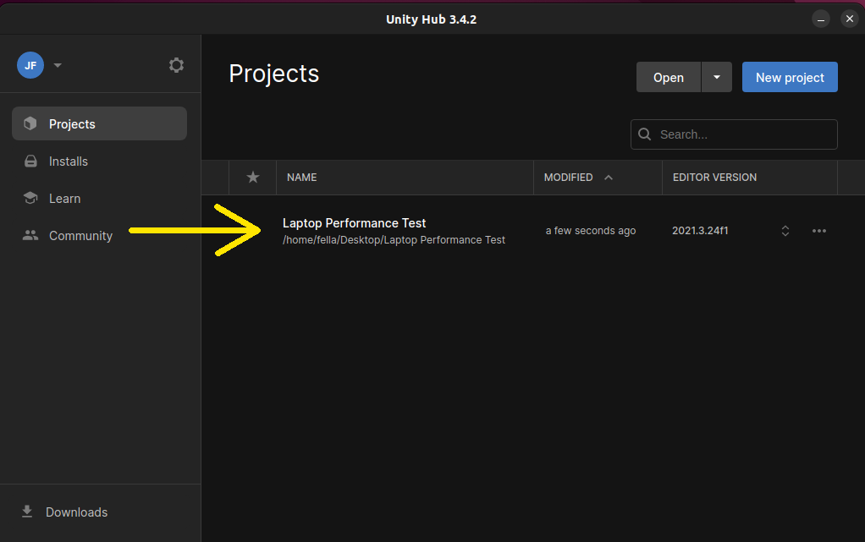Click the Projects cube icon in sidebar
865x542 pixels.
point(30,123)
